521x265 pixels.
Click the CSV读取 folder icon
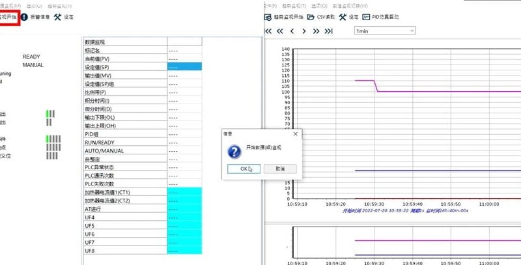click(311, 18)
